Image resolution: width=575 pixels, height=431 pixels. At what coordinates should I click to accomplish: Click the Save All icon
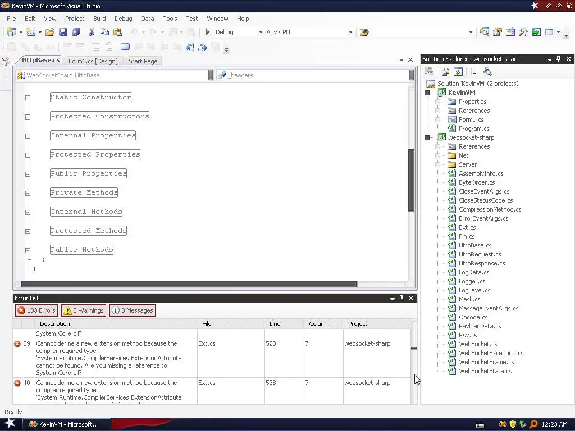[x=76, y=32]
